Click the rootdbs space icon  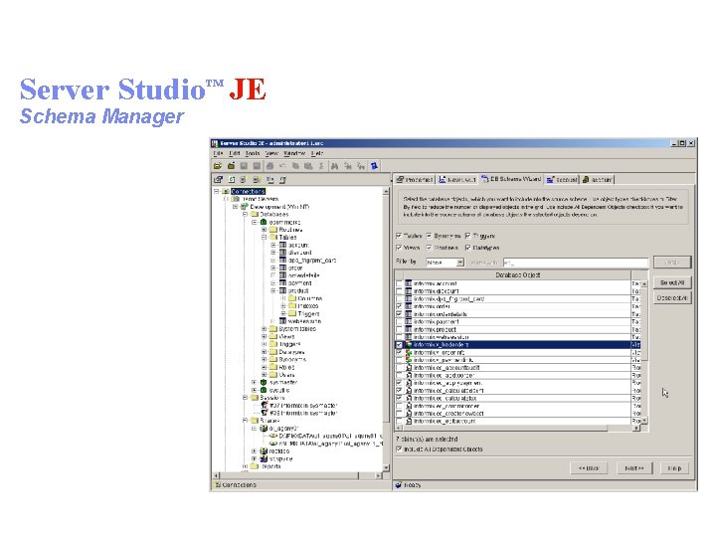coord(264,451)
